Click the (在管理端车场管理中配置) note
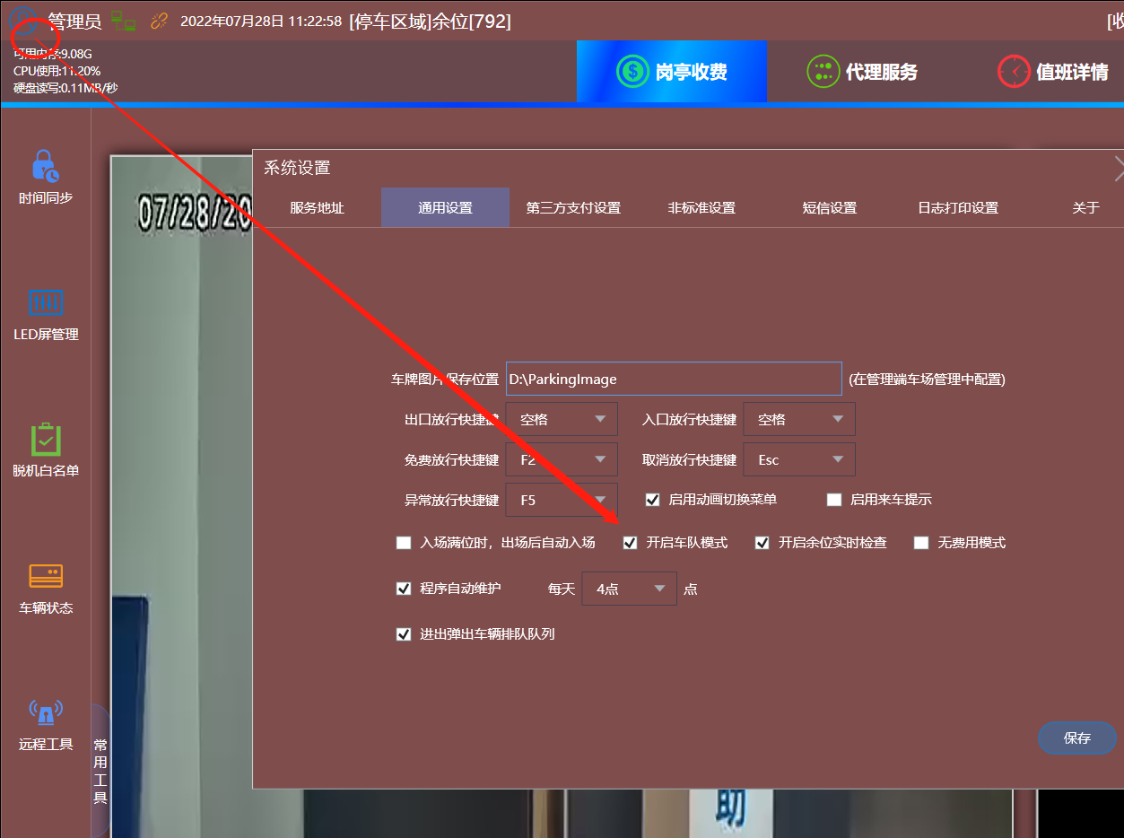The height and width of the screenshot is (838, 1124). click(x=928, y=380)
